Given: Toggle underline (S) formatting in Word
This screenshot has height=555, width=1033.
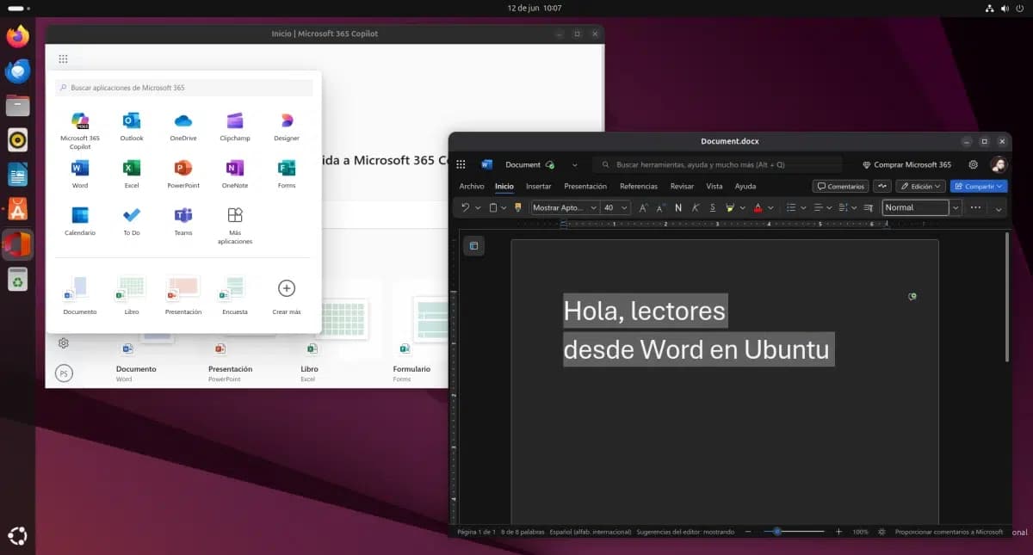Looking at the screenshot, I should pos(713,207).
